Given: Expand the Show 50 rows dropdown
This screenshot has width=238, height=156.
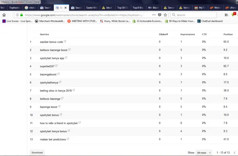Looking at the screenshot, I should click(204, 153).
